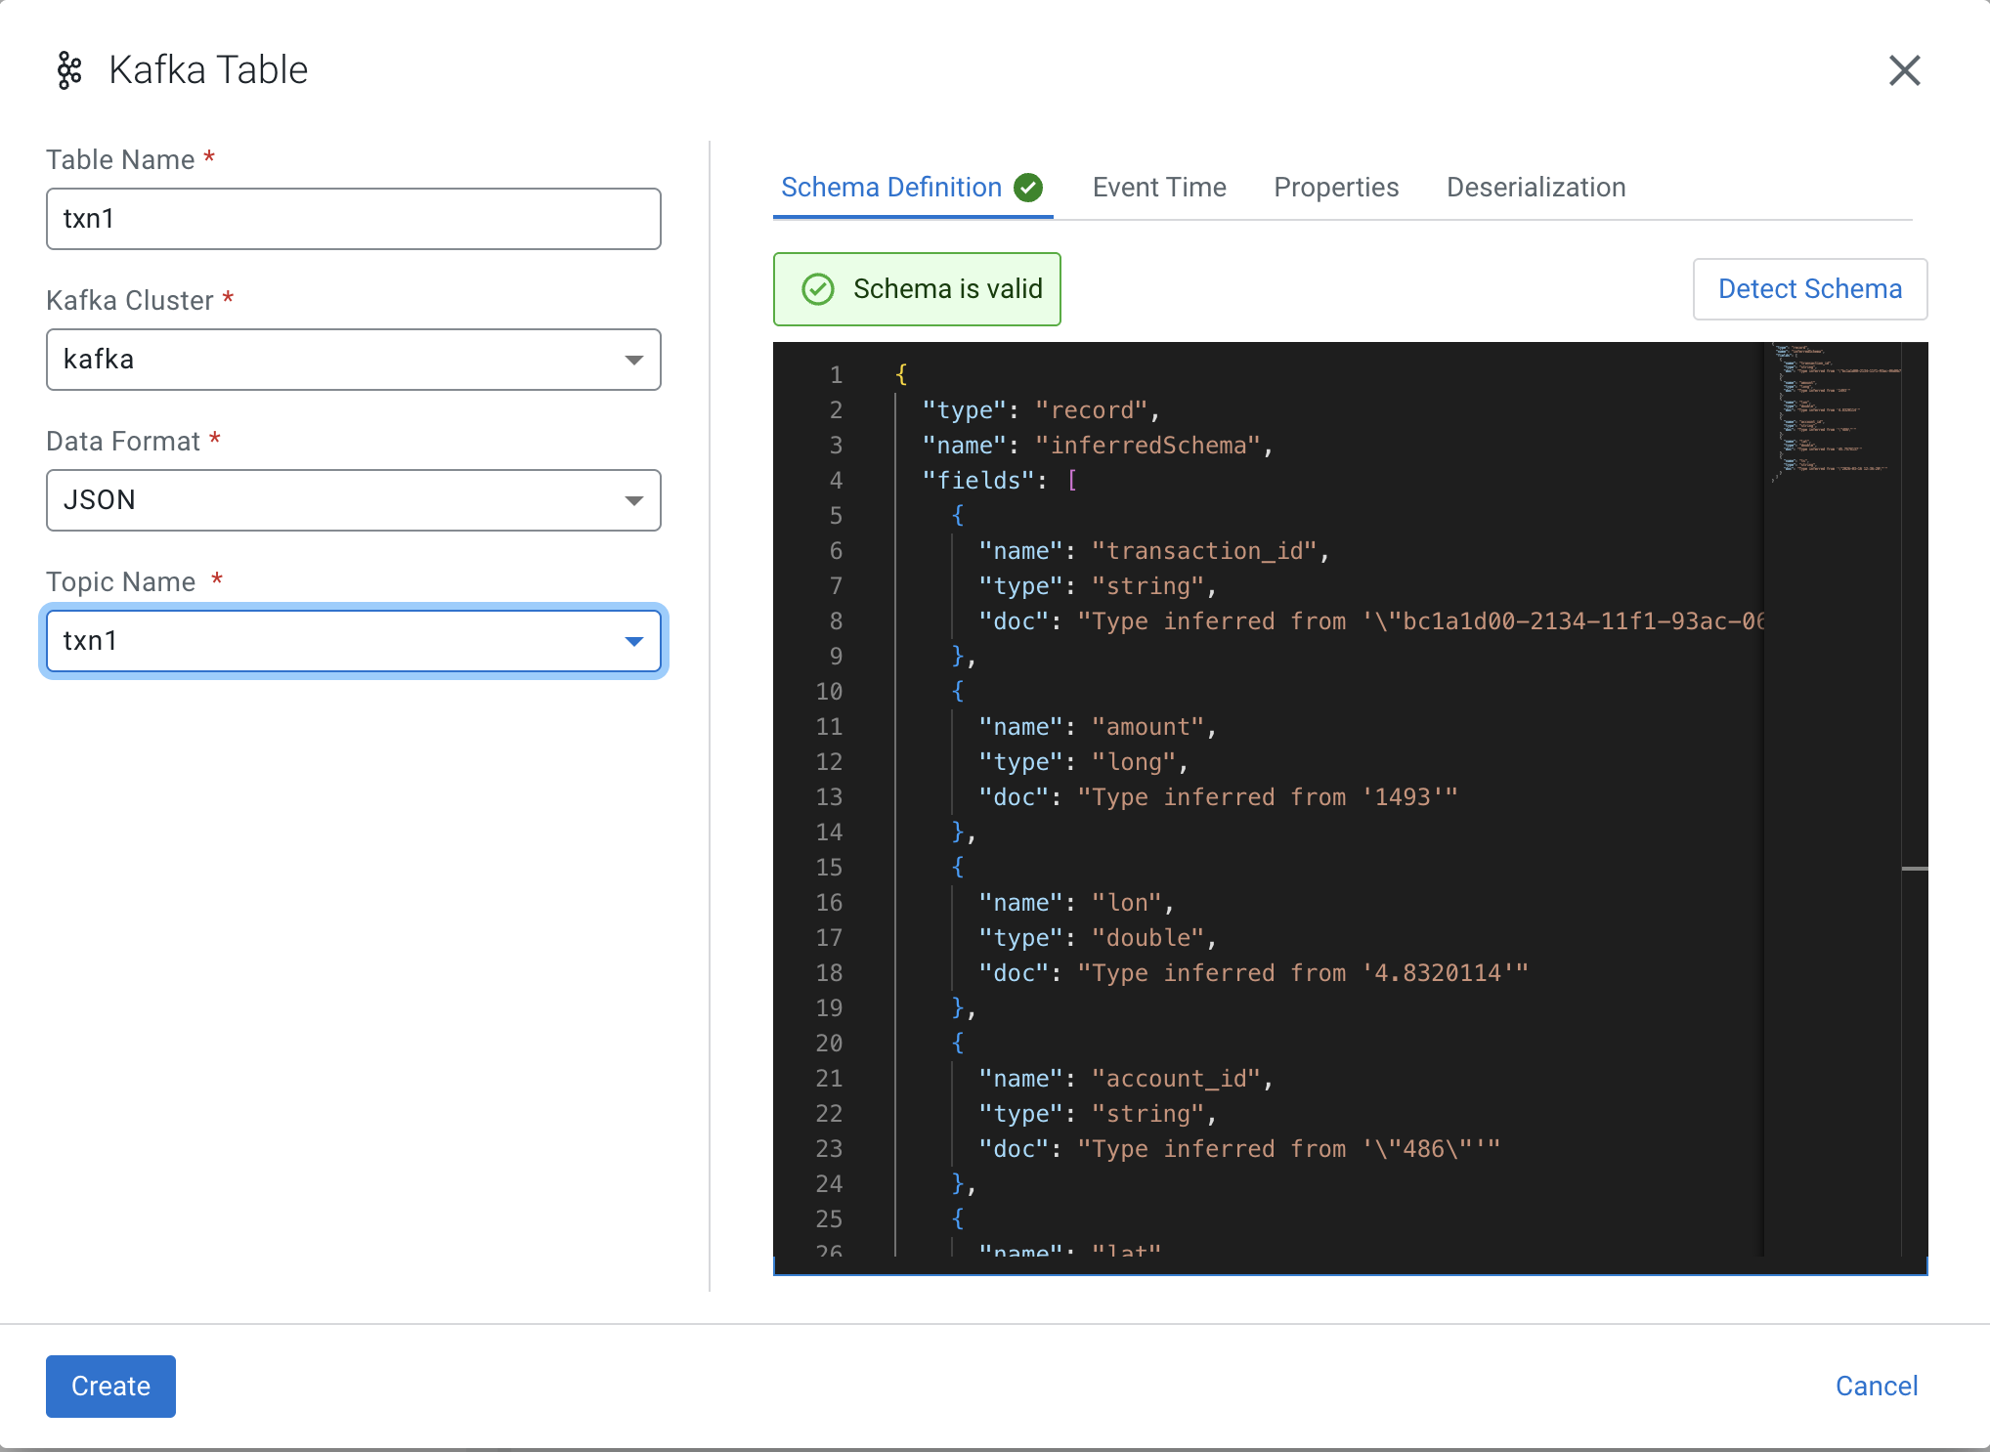Go to the Deserialization tab
The height and width of the screenshot is (1452, 1990).
tap(1536, 187)
